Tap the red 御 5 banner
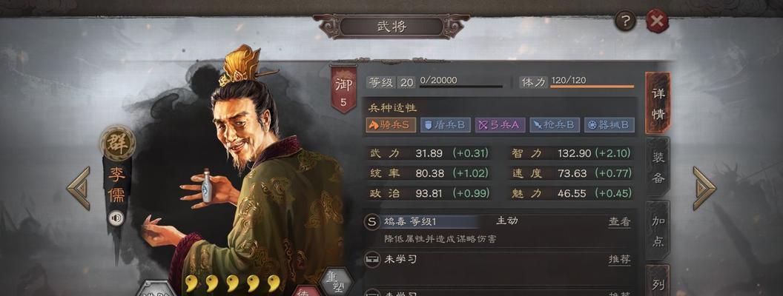Viewport: 783px width, 296px height. click(343, 90)
